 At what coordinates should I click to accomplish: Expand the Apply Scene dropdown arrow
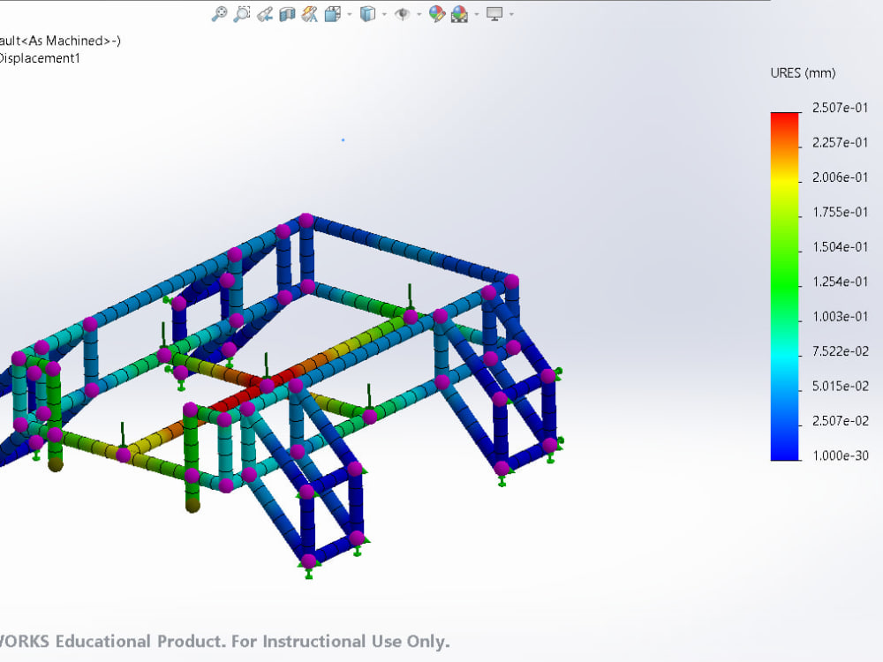(477, 14)
